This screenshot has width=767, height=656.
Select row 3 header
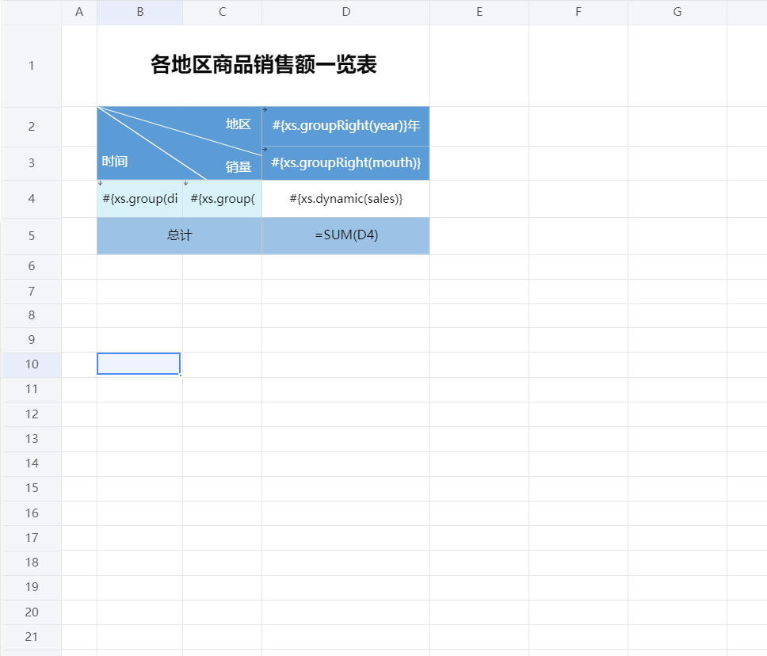click(32, 163)
